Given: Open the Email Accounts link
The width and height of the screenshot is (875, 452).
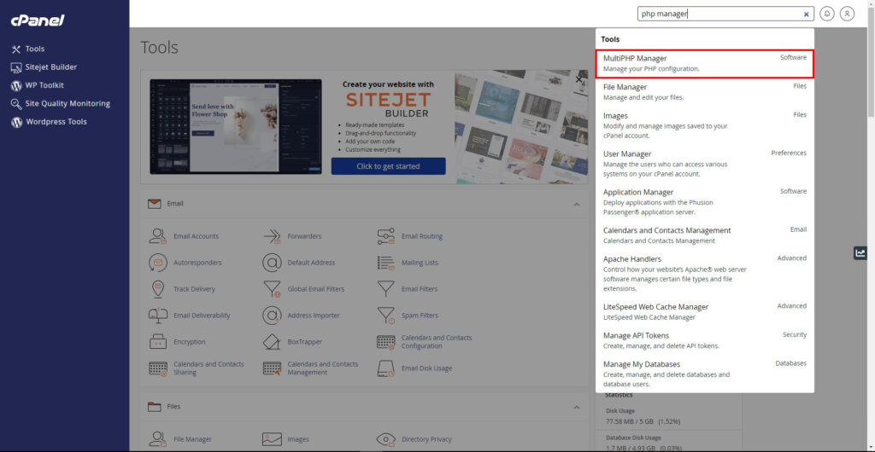Looking at the screenshot, I should 196,236.
